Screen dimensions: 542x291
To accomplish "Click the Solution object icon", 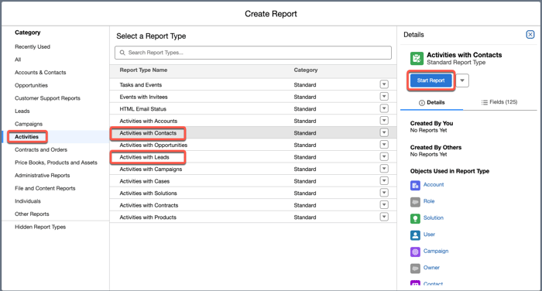I will [415, 218].
